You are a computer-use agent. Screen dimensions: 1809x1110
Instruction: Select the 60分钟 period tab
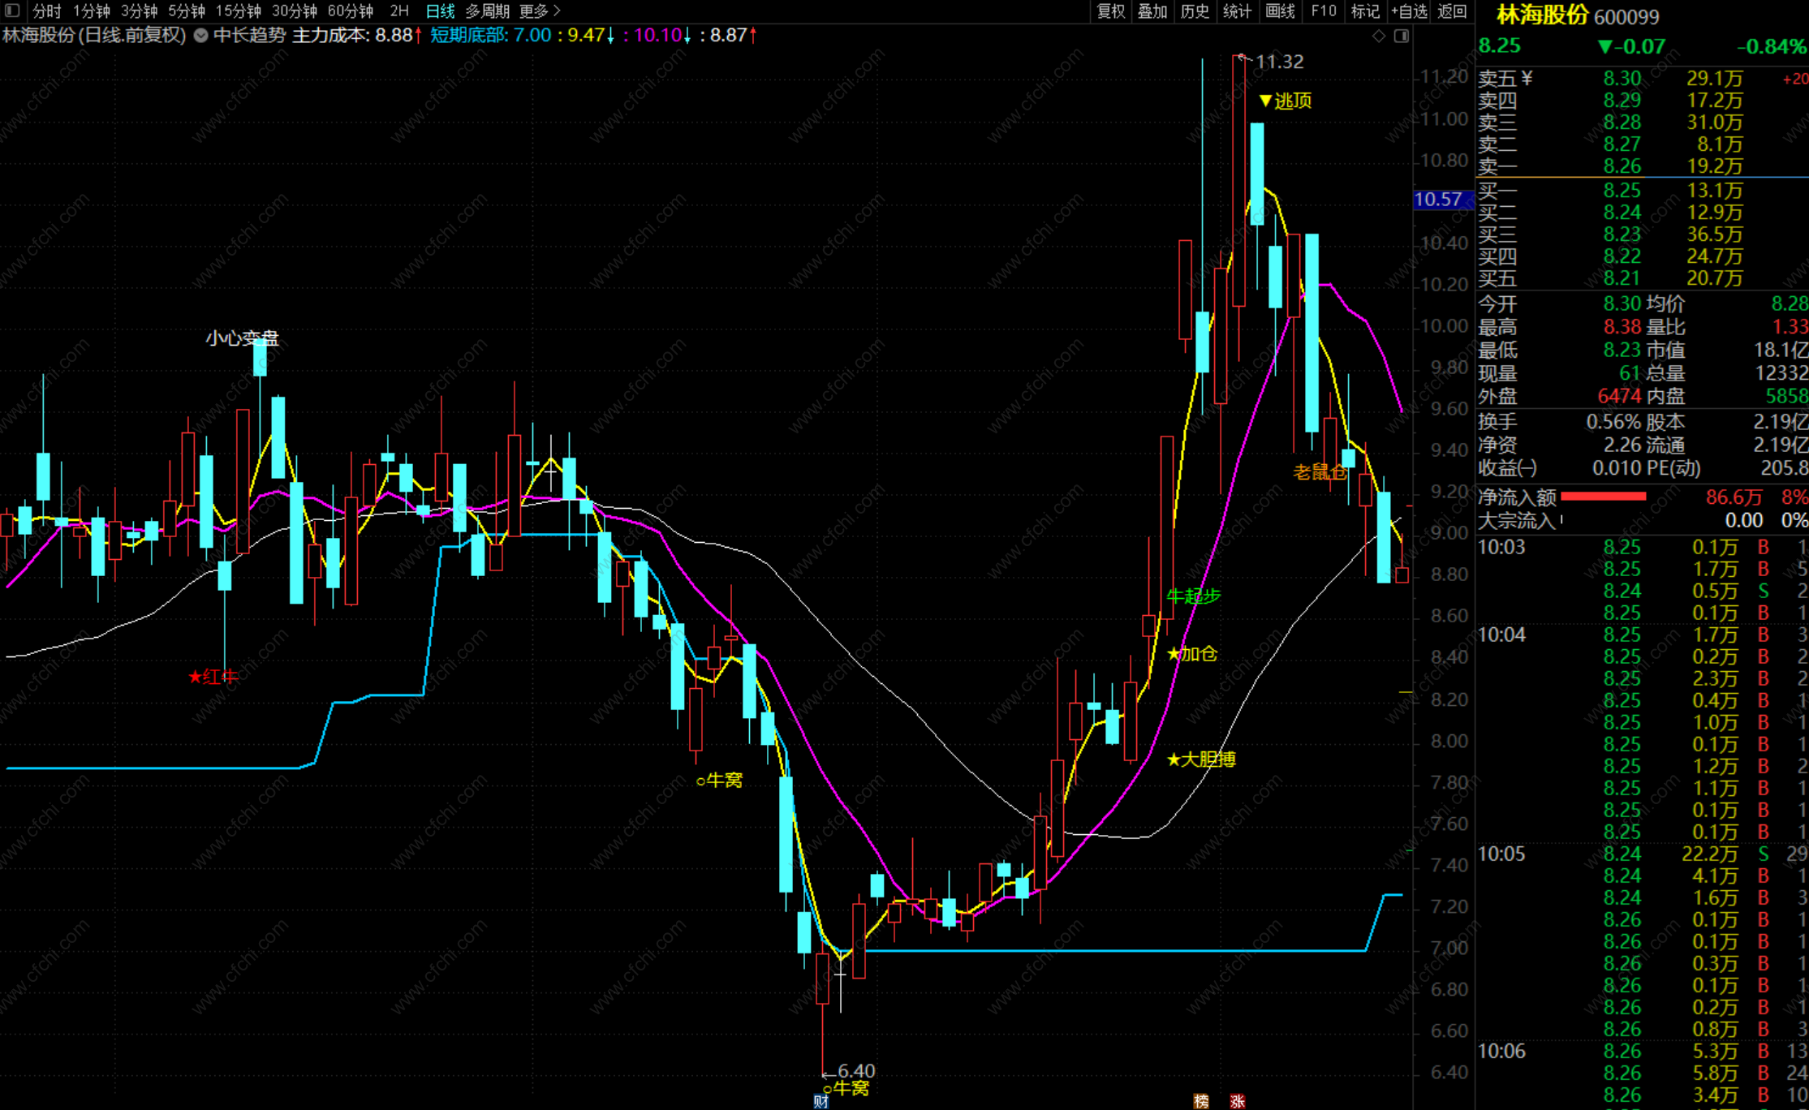click(x=350, y=11)
